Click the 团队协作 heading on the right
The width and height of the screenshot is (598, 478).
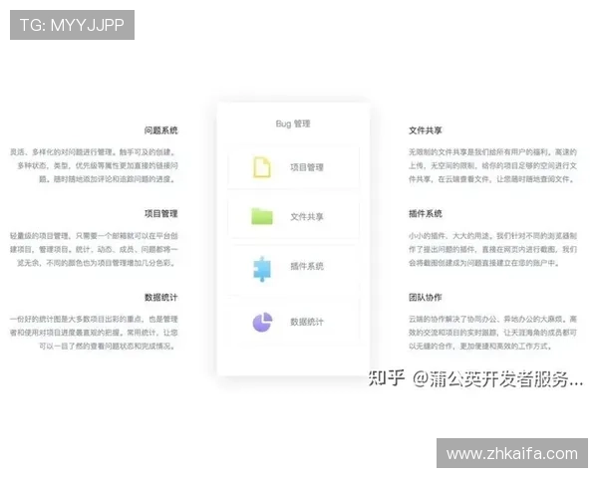pyautogui.click(x=426, y=298)
